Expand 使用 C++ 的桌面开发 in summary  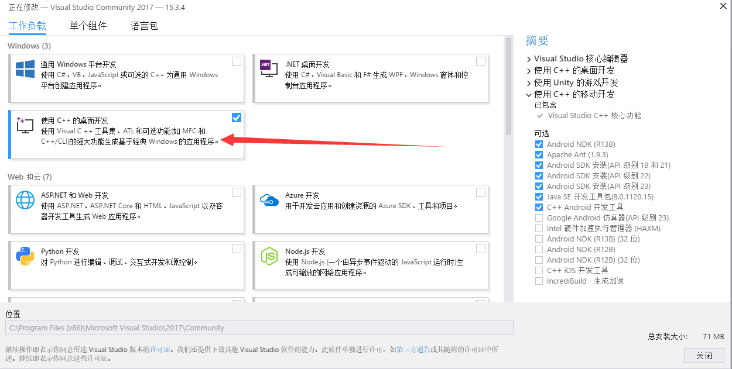tap(529, 71)
